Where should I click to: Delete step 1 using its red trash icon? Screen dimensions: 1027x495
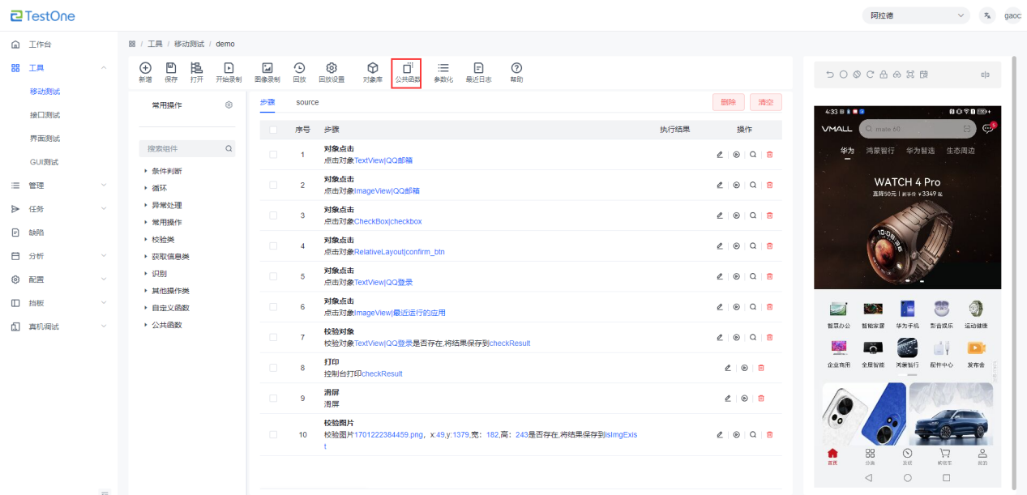[769, 155]
